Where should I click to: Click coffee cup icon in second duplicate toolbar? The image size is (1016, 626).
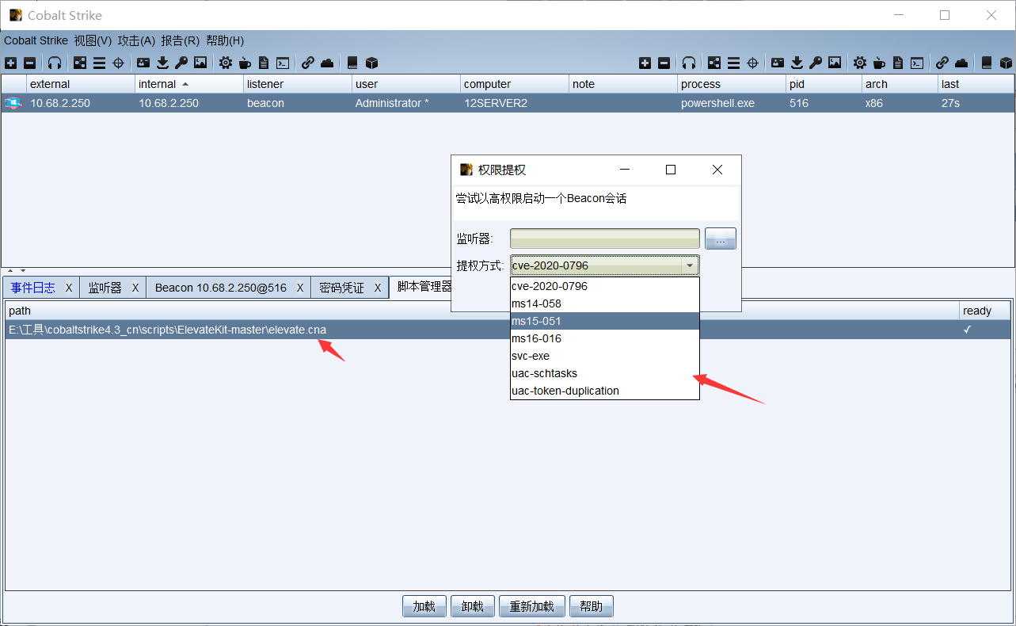point(879,63)
